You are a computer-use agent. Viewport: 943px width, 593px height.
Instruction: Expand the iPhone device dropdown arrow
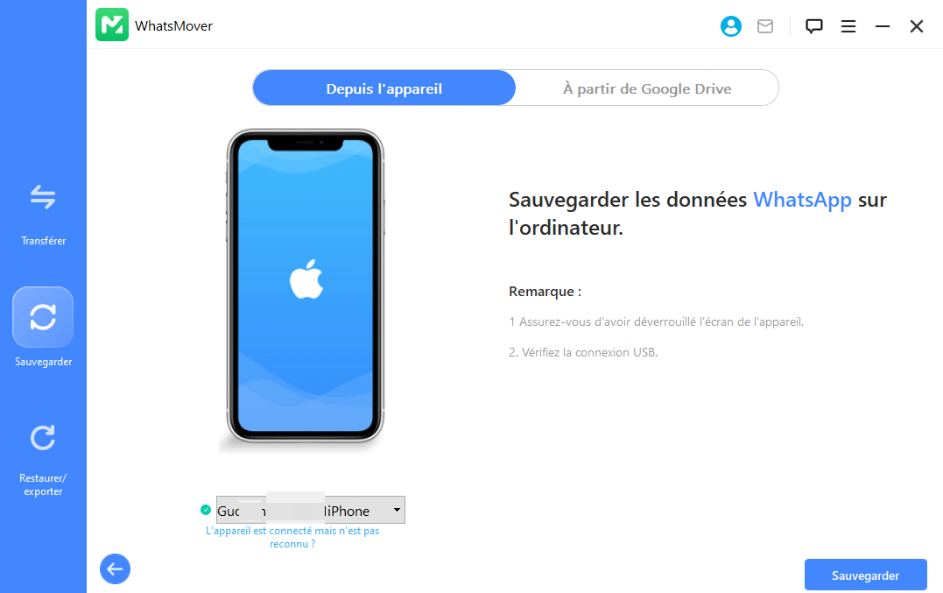(x=397, y=510)
